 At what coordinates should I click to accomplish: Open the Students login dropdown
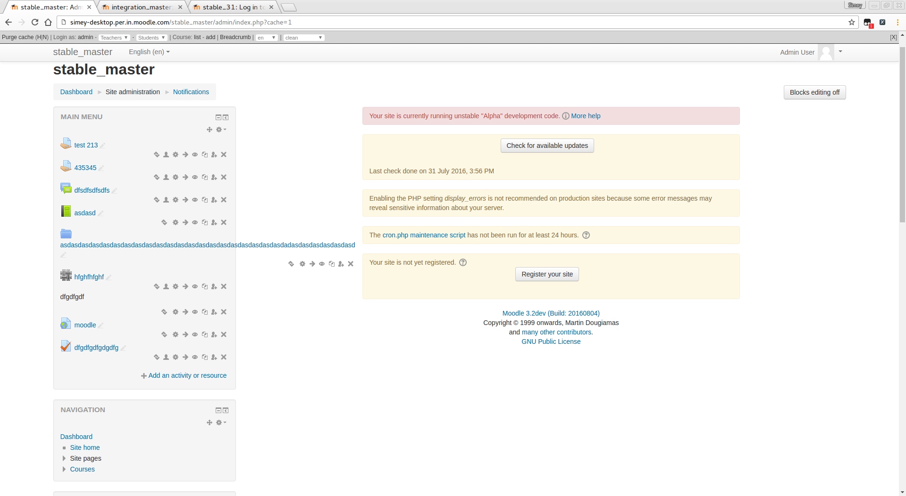[x=151, y=38]
